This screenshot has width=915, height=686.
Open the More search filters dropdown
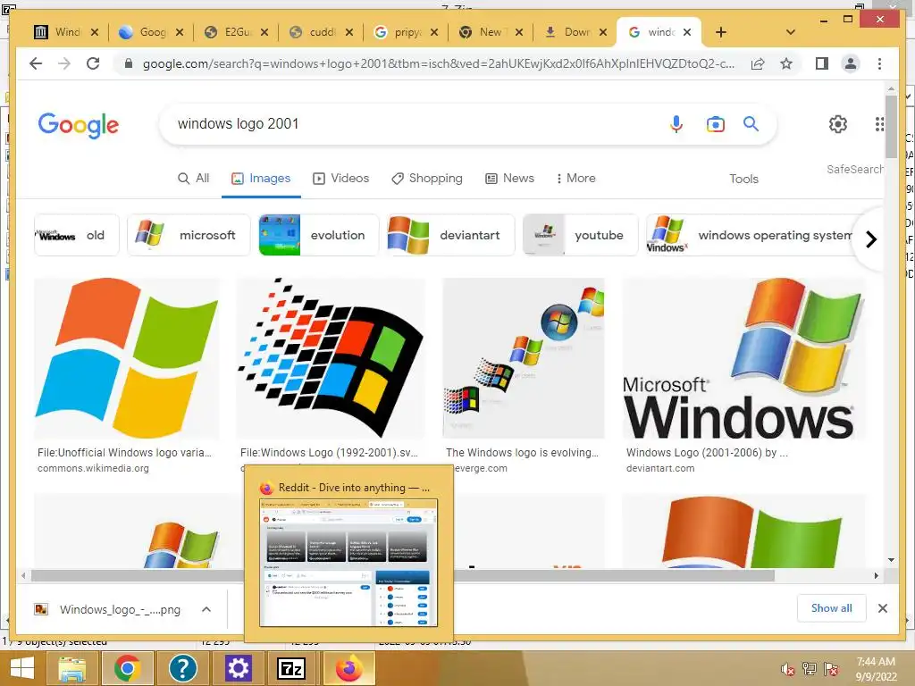(575, 178)
